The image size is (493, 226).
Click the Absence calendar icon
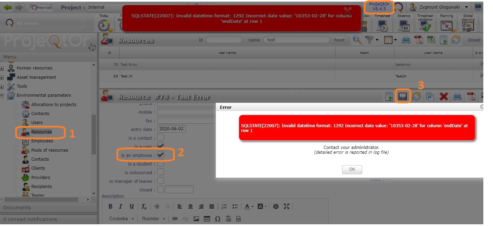click(x=404, y=26)
